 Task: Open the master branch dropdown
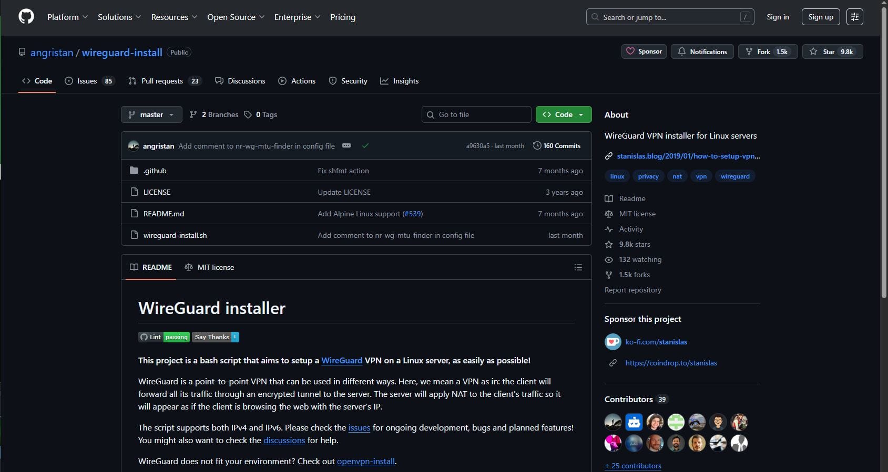tap(151, 114)
